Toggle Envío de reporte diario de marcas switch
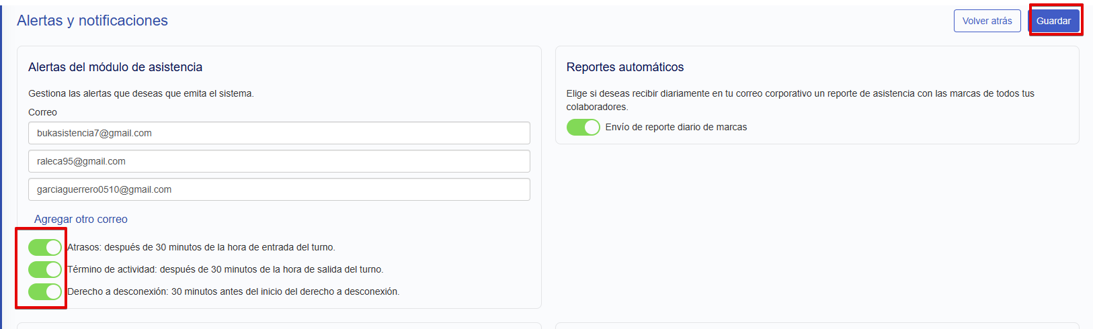1093x329 pixels. (x=583, y=128)
